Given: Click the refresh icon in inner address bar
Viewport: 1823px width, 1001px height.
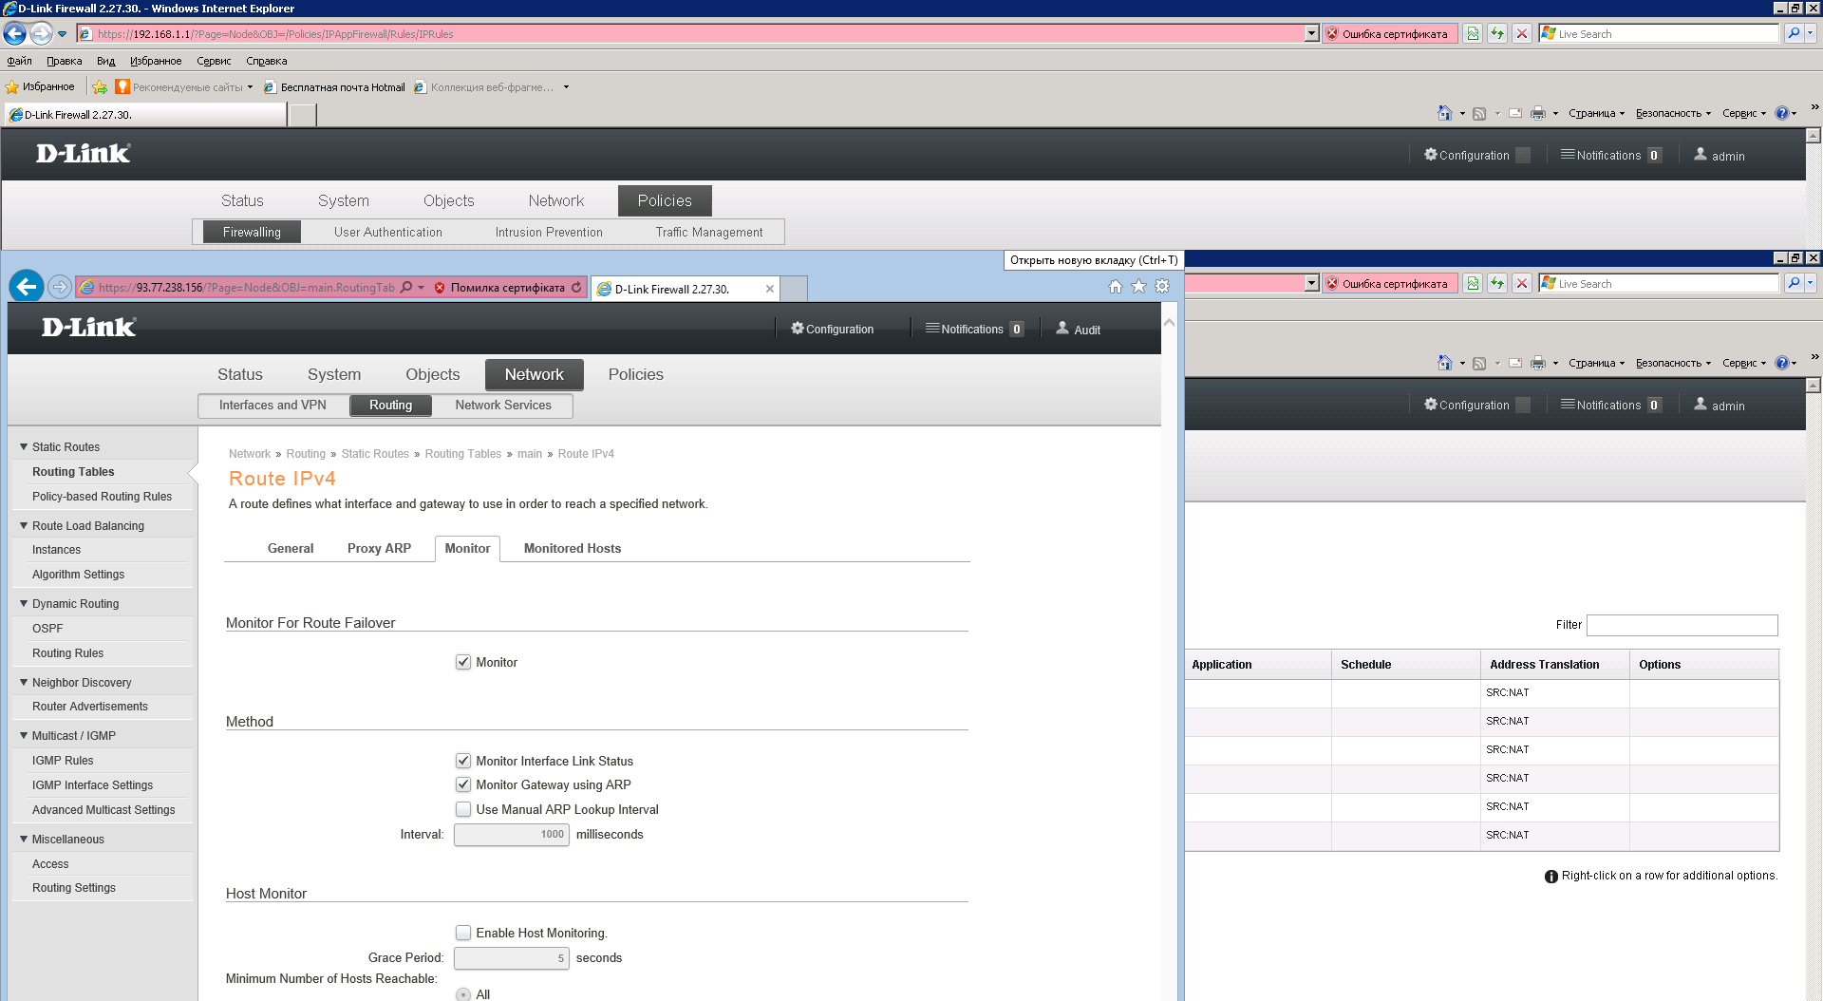Looking at the screenshot, I should [x=576, y=288].
